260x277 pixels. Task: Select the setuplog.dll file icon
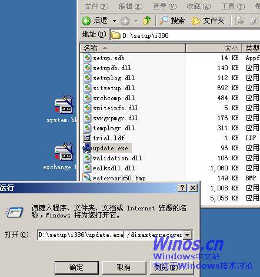point(87,78)
